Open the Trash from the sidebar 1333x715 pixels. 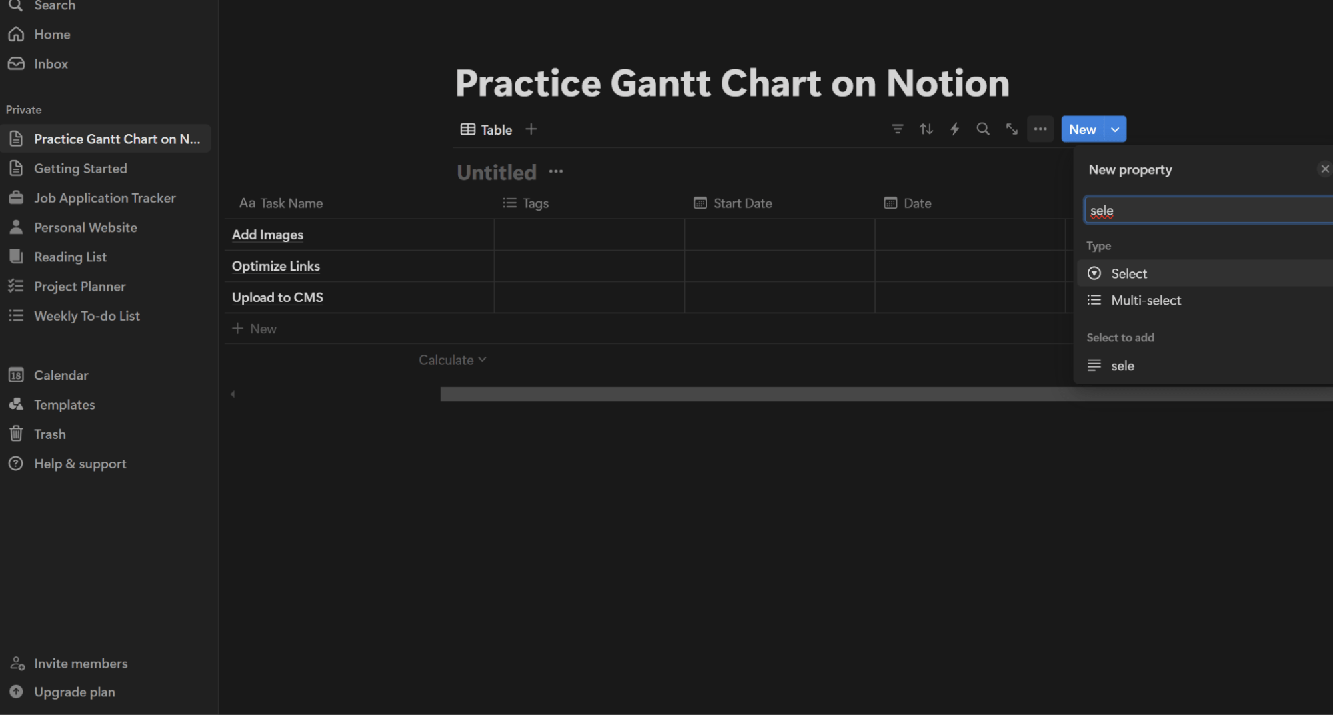coord(49,434)
